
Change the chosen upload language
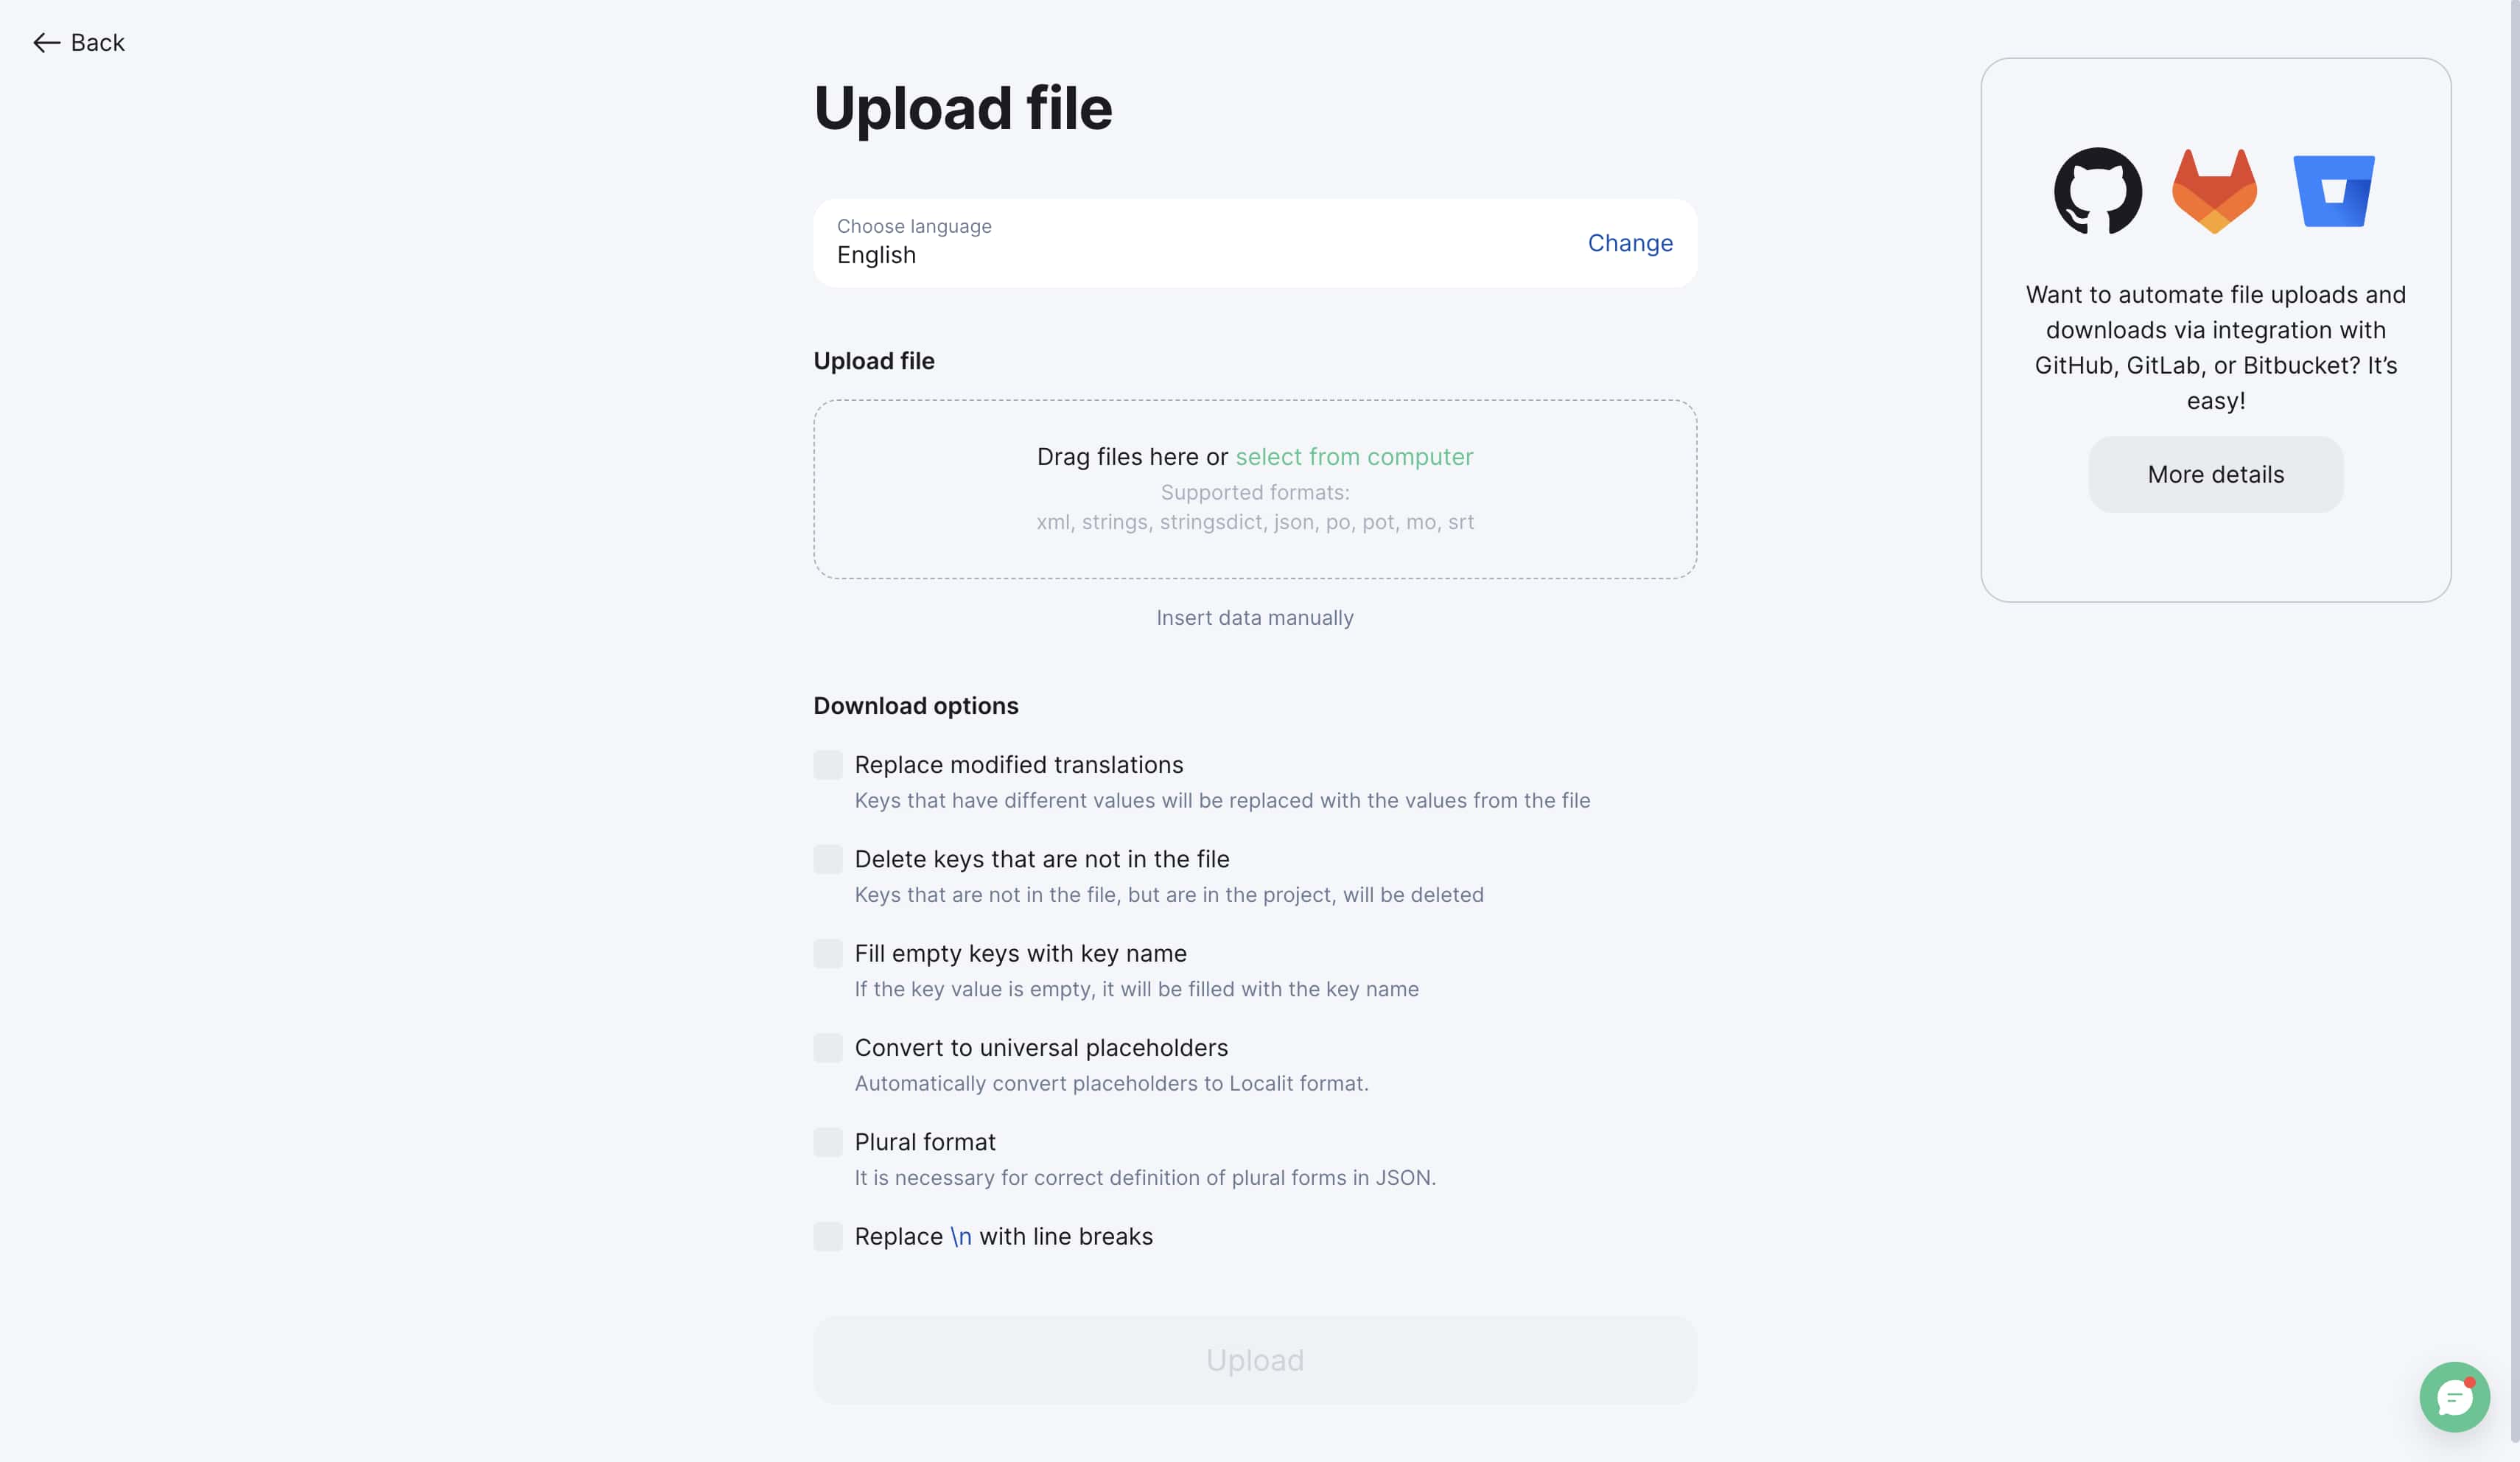pos(1630,243)
